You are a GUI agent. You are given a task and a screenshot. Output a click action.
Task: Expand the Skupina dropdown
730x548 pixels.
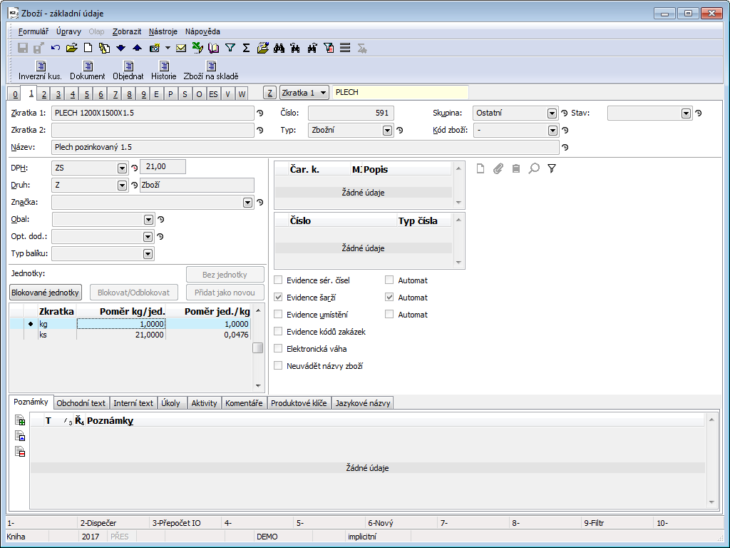click(x=552, y=113)
